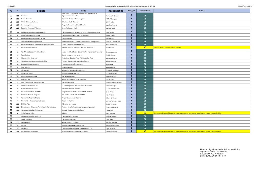Click signature text 'Firmato digitalmente da: Raimondo Liotta'

220,150
